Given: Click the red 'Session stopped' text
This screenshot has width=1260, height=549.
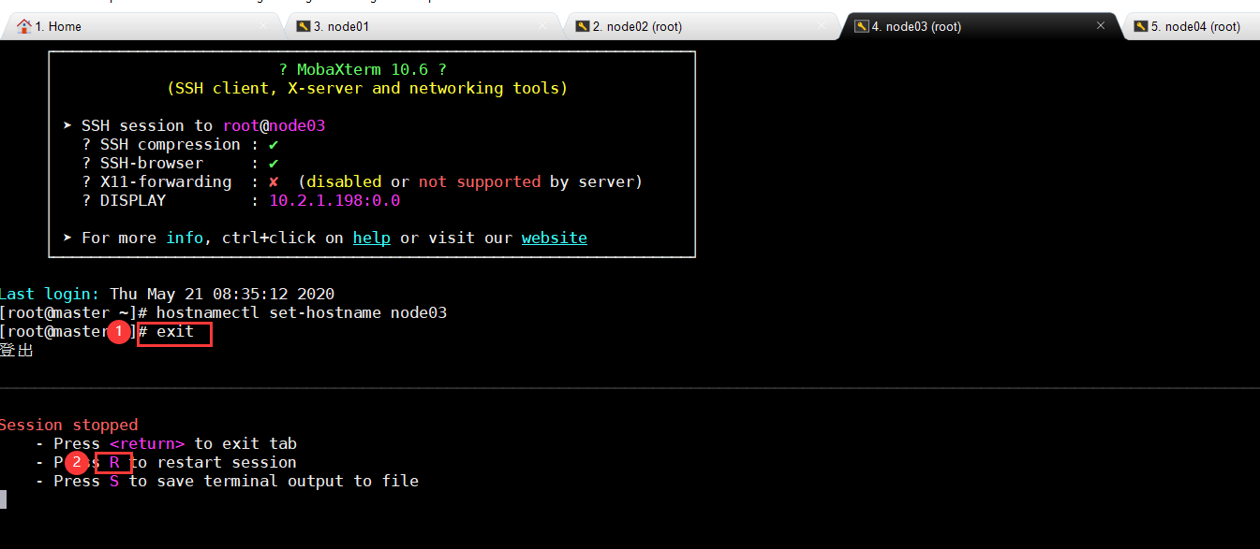Looking at the screenshot, I should coord(68,425).
